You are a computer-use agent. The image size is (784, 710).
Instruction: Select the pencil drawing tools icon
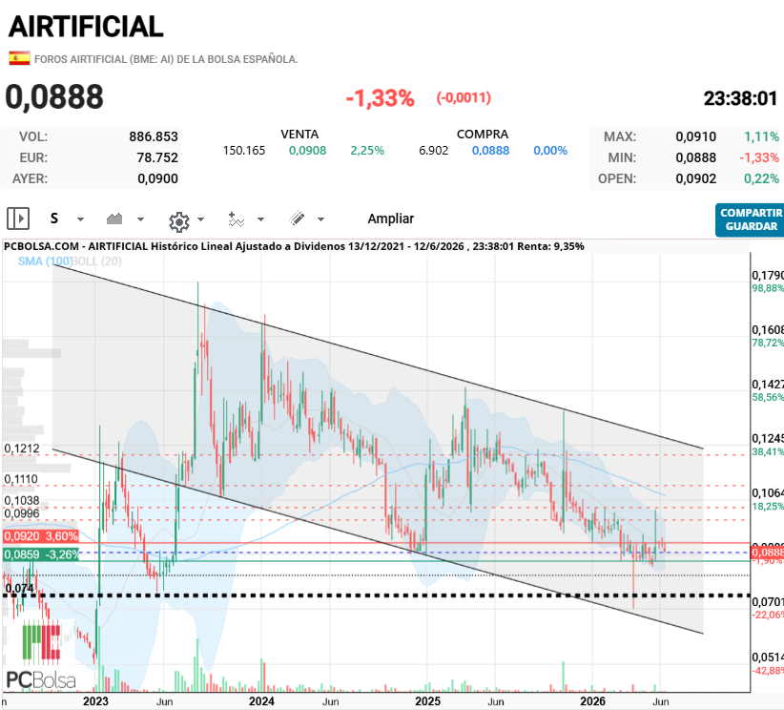(x=297, y=219)
